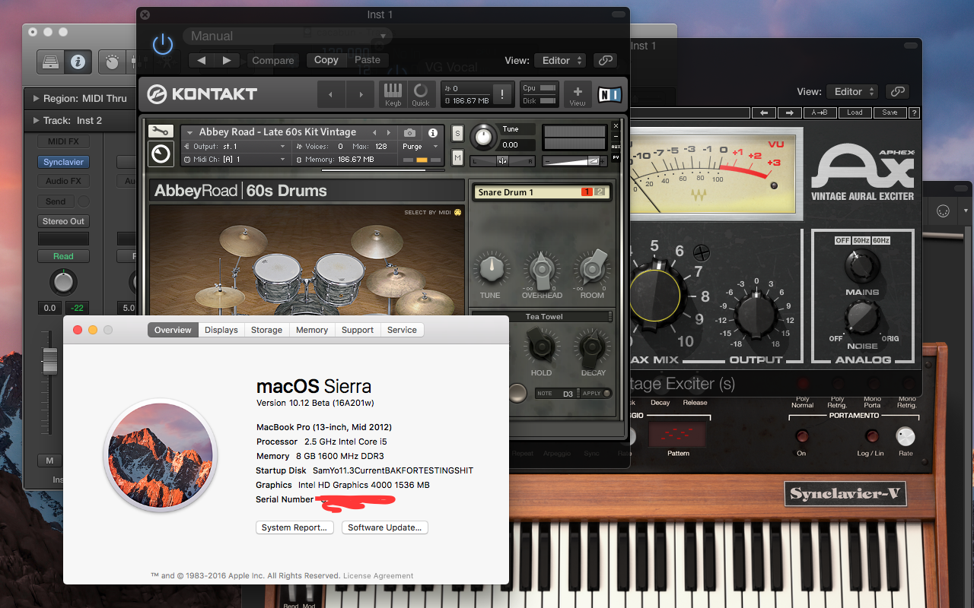Open Aphex plugin View Editor dropdown
Image resolution: width=974 pixels, height=608 pixels.
[851, 91]
